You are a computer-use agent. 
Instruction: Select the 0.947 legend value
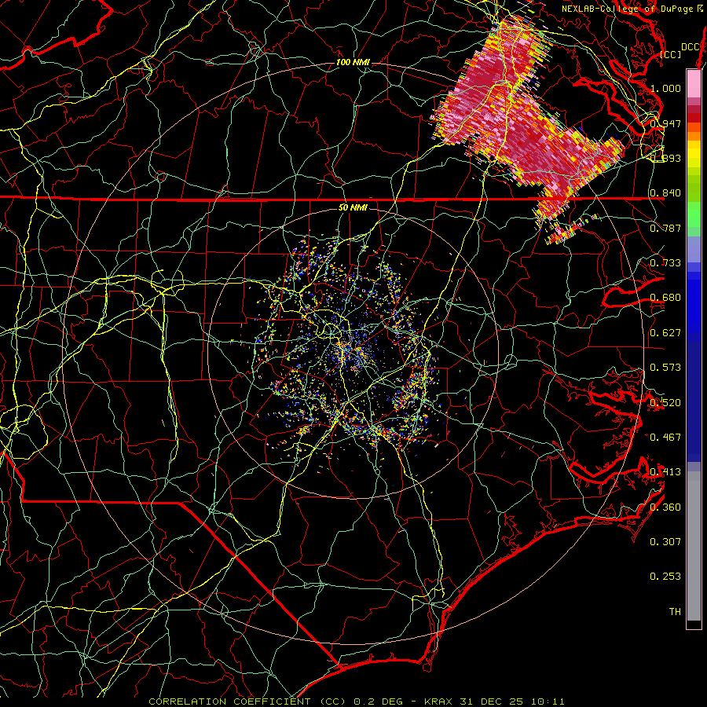click(x=665, y=123)
